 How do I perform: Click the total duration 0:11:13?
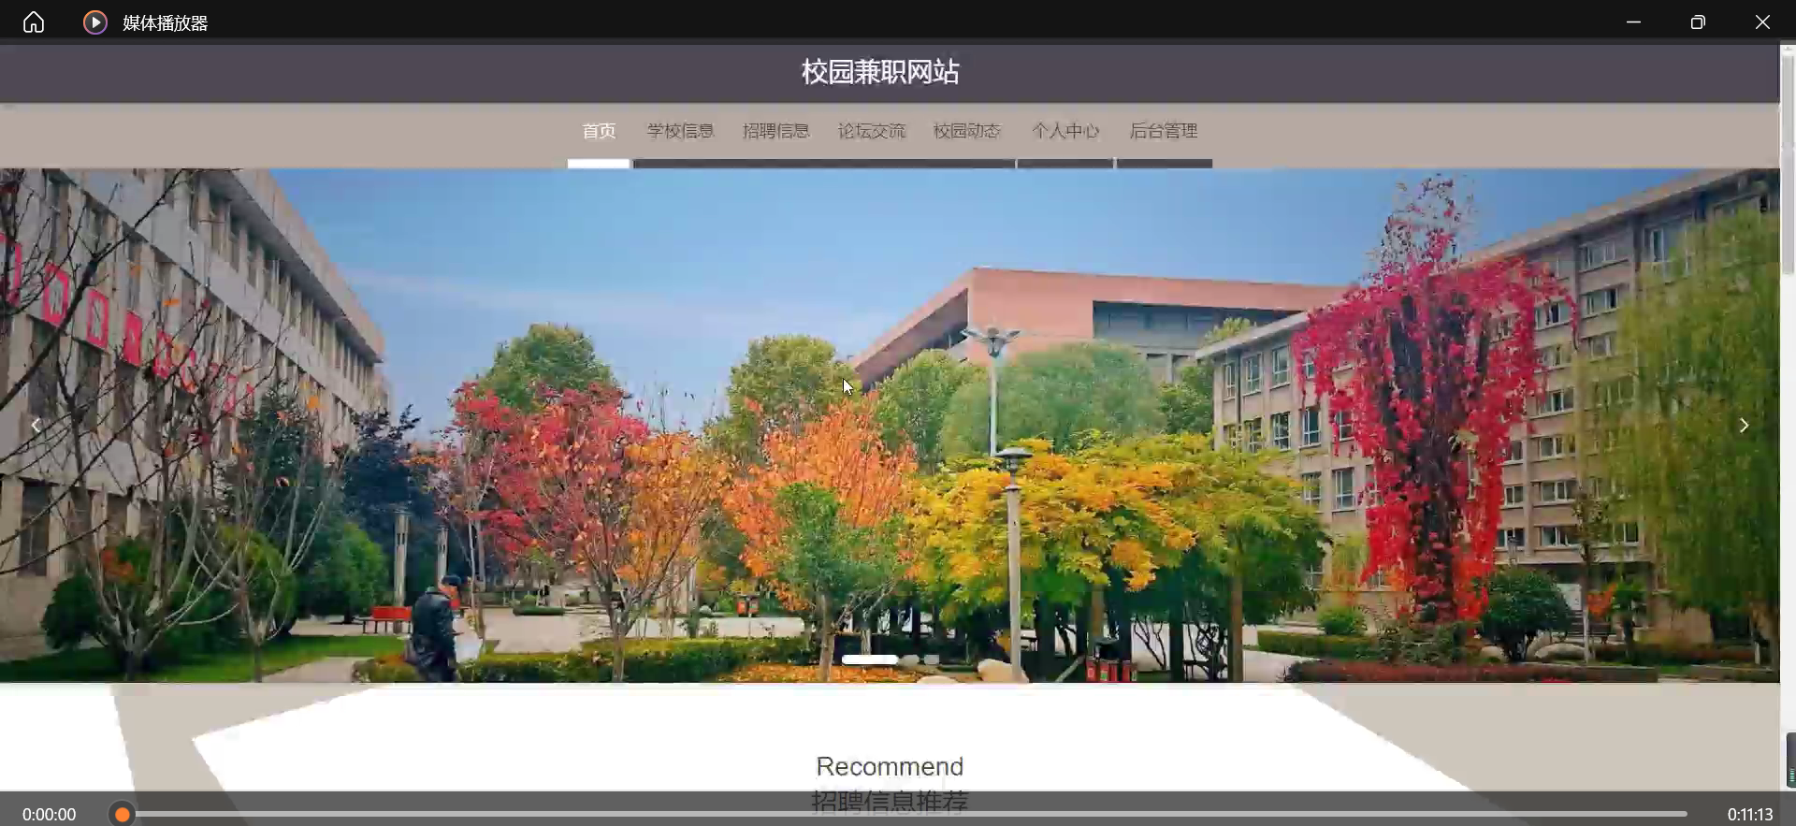coord(1750,815)
